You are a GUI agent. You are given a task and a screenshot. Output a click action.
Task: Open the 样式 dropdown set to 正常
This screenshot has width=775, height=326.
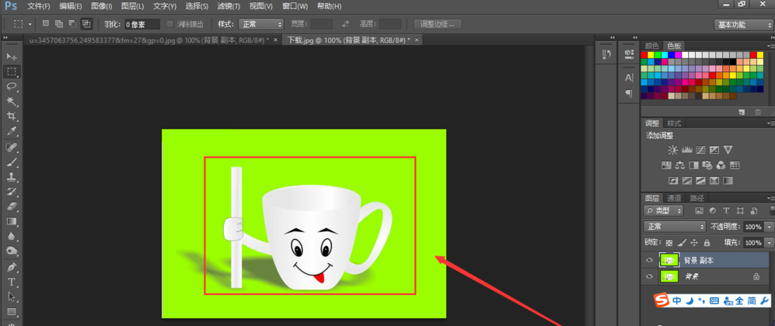[260, 24]
